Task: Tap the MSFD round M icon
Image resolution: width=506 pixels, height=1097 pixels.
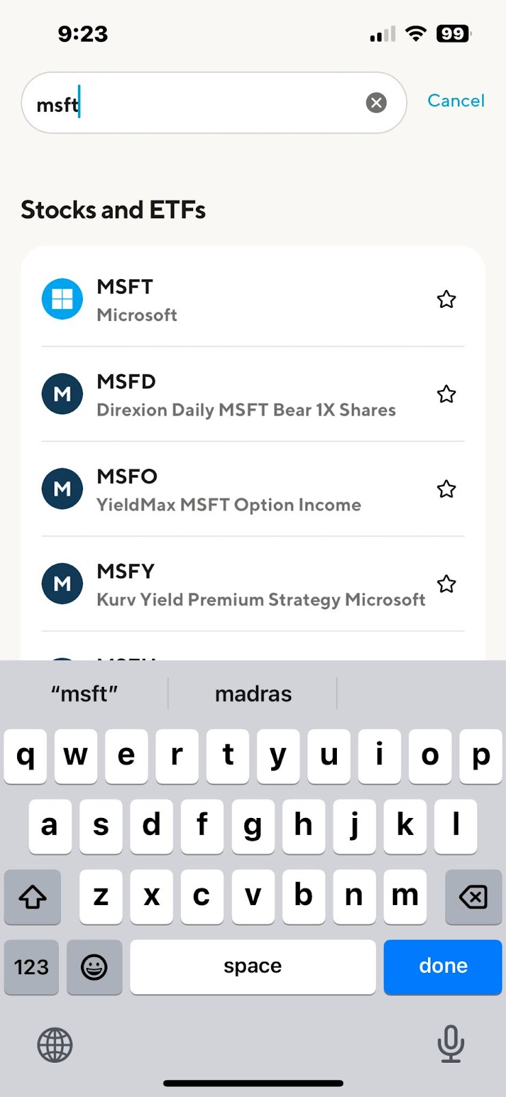Action: [62, 394]
